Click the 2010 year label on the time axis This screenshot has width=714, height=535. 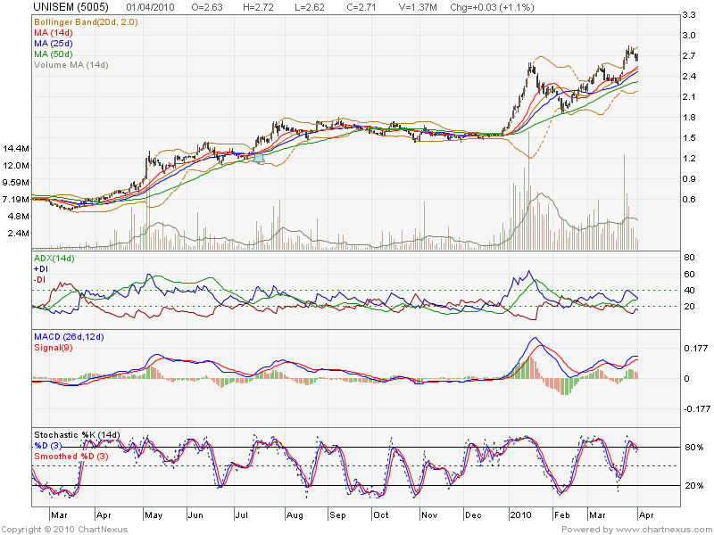click(x=520, y=515)
